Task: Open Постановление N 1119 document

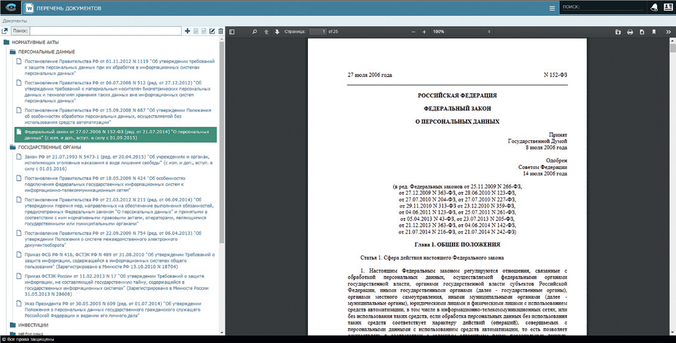Action: (x=119, y=67)
